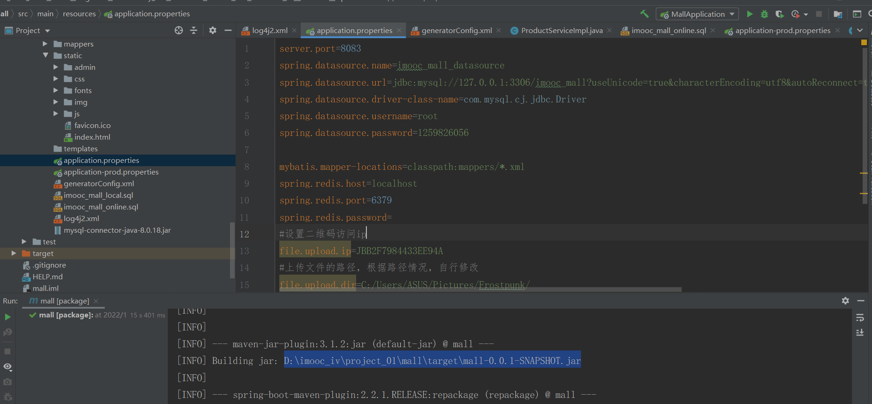872x404 pixels.
Task: Select .gitignore in project tree
Action: [44, 265]
